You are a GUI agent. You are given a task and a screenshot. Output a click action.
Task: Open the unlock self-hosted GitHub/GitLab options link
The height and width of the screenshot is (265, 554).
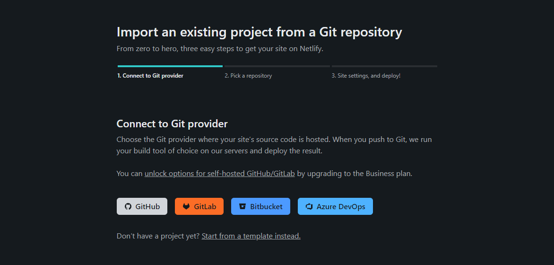tap(219, 174)
